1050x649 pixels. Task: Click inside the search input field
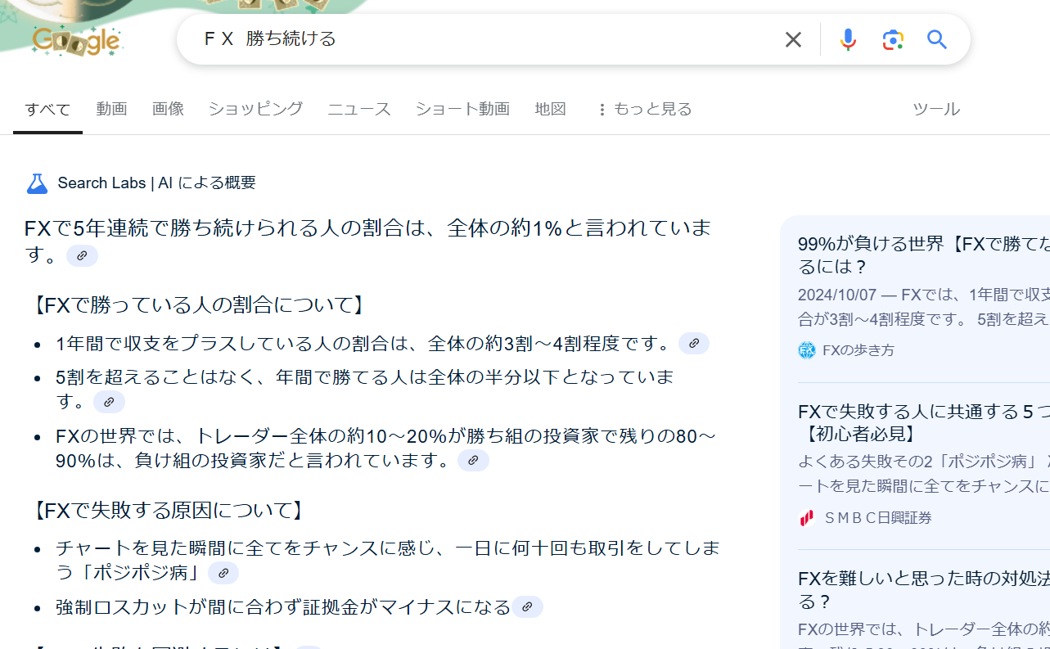[409, 38]
